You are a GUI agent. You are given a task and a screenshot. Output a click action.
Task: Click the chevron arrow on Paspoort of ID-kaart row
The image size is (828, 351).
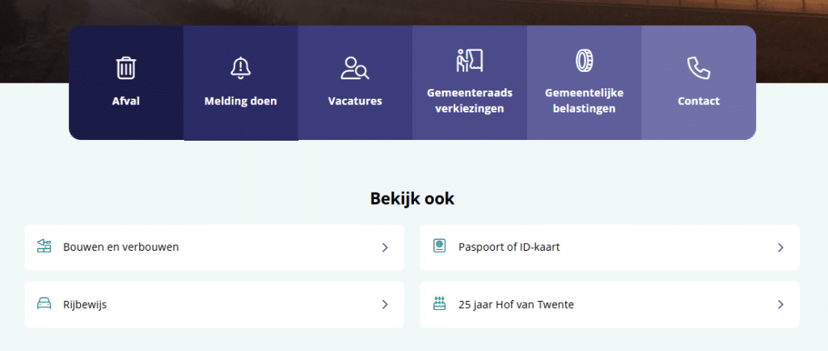pyautogui.click(x=780, y=247)
